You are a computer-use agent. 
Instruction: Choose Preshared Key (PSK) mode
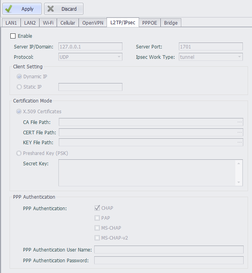pos(19,153)
